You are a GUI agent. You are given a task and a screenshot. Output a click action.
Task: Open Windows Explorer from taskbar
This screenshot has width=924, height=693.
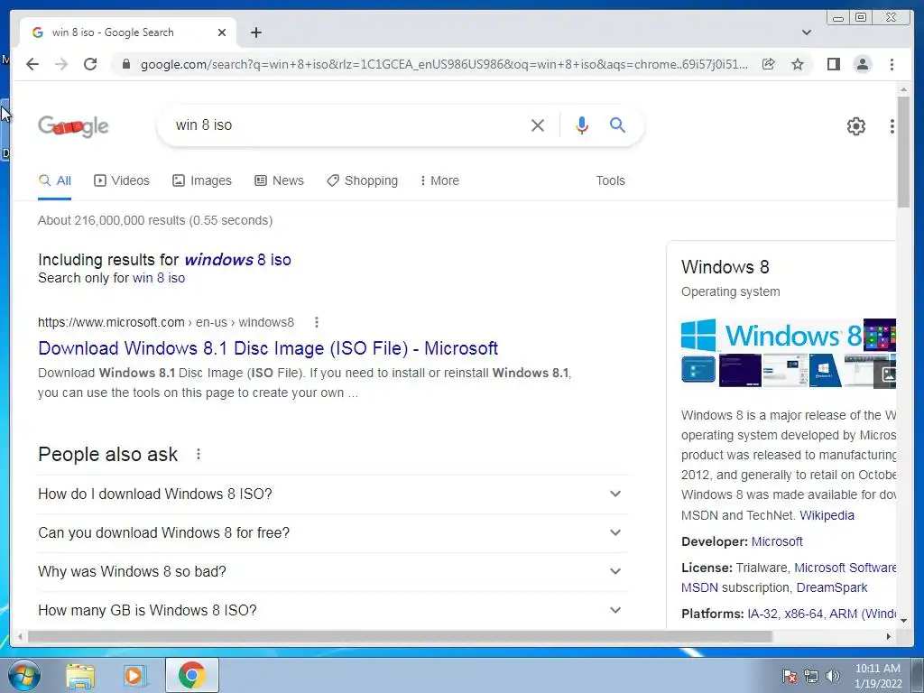[x=80, y=676]
